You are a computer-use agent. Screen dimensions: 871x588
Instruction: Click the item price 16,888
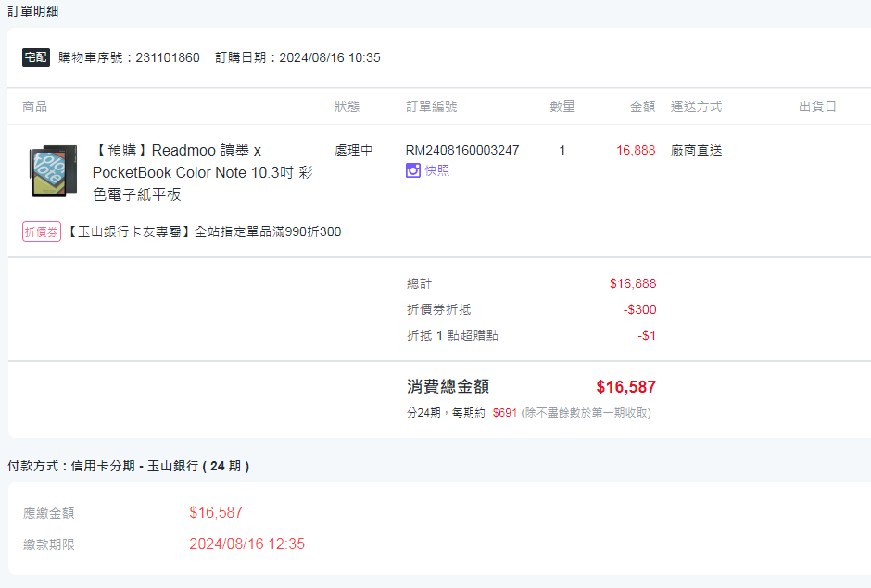coord(636,150)
